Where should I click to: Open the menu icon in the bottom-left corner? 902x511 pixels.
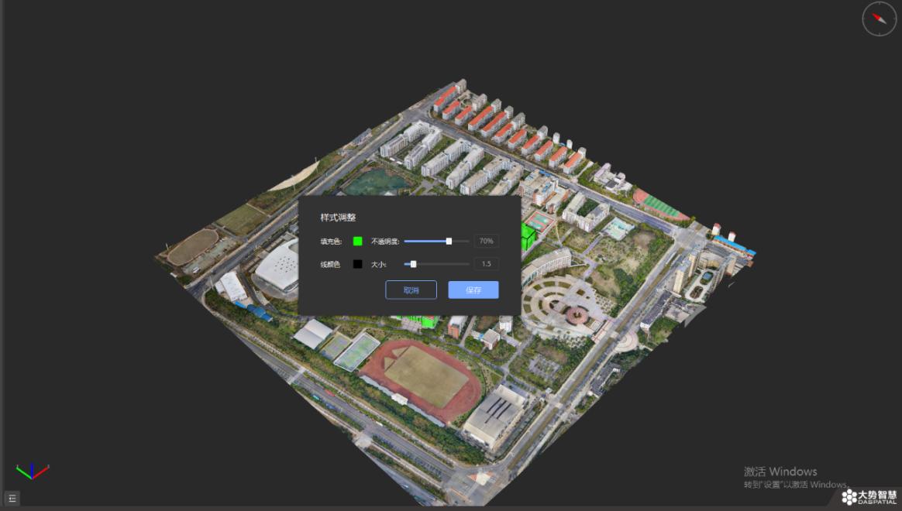point(12,499)
